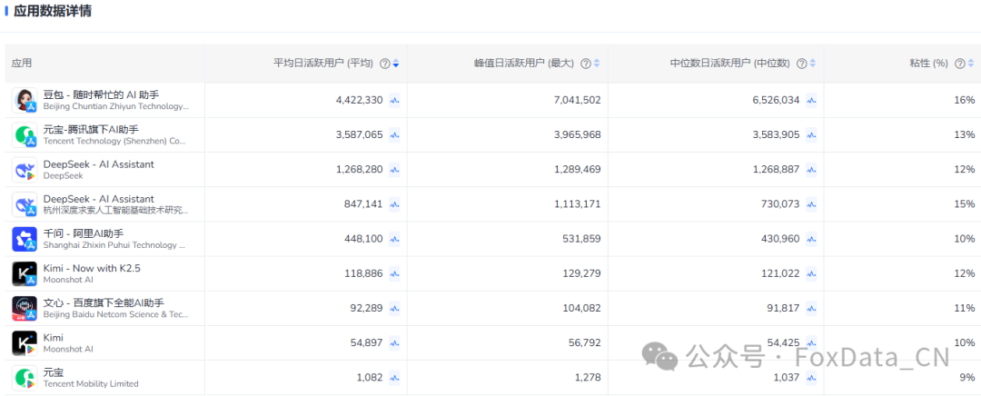Open DeepSeek app by publisher DeepSeek
Image resolution: width=981 pixels, height=396 pixels.
click(x=98, y=163)
